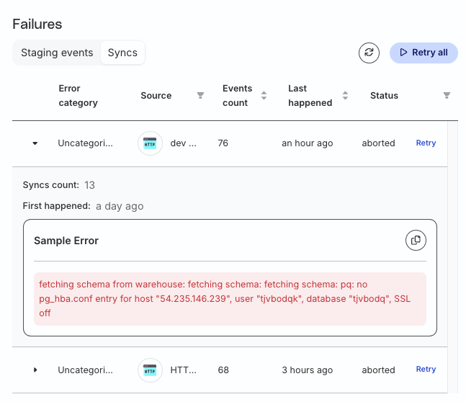This screenshot has width=466, height=402.
Task: Collapse the expanded 76-events failure row
Action: coord(35,143)
